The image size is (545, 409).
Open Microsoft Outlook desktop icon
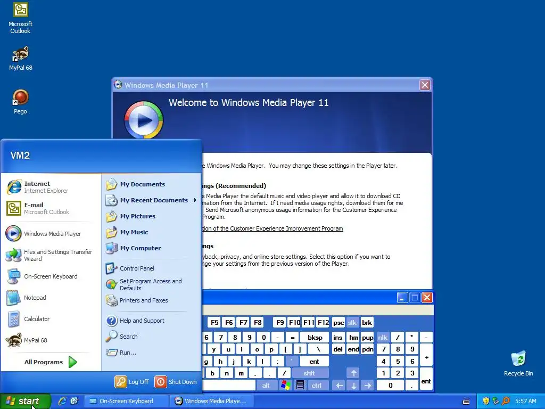click(x=21, y=18)
